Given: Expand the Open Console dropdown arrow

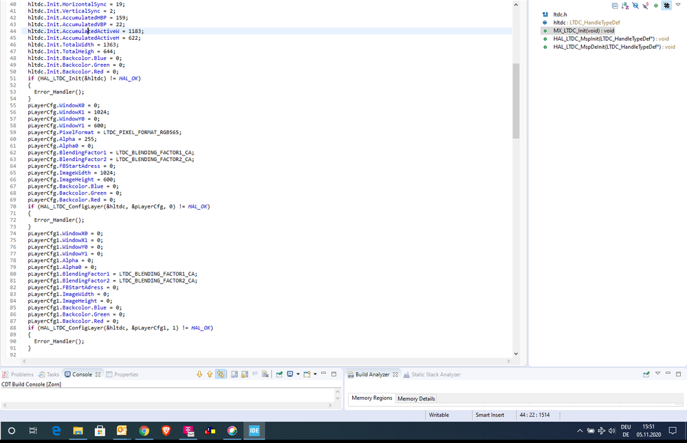Looking at the screenshot, I should tap(315, 374).
